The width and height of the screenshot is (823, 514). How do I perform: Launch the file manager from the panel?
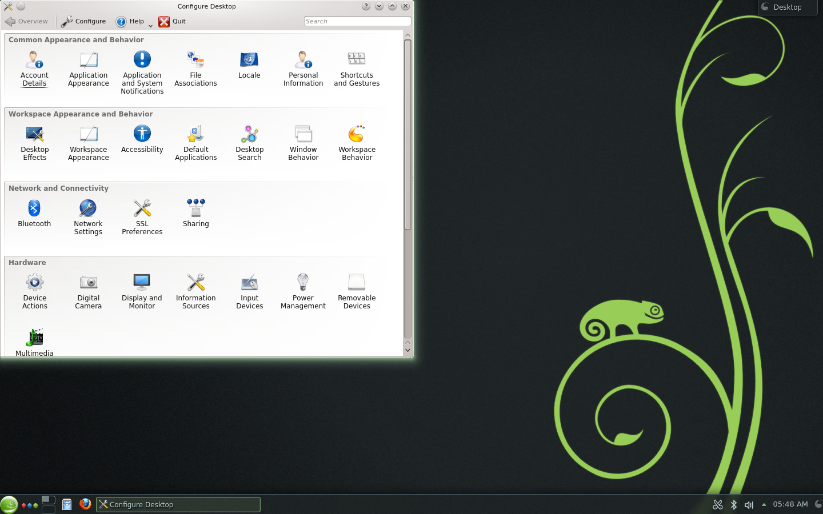pos(67,504)
